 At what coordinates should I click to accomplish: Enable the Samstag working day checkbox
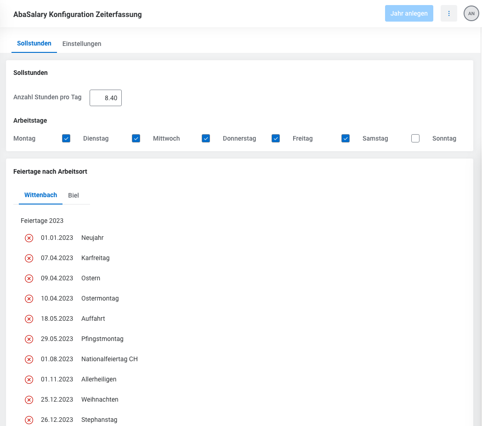[415, 138]
